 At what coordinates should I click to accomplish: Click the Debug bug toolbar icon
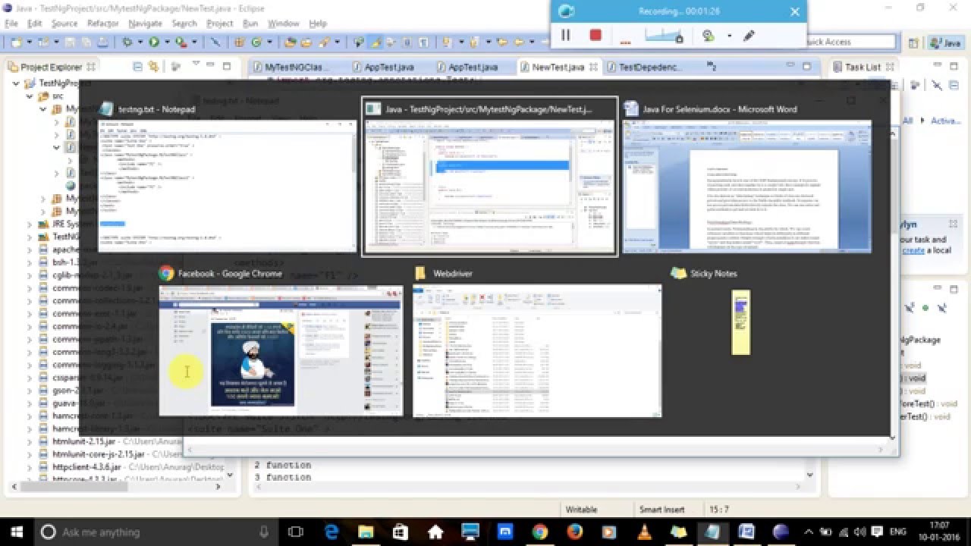coord(127,42)
